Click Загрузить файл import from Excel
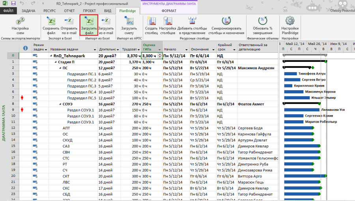 89,25
